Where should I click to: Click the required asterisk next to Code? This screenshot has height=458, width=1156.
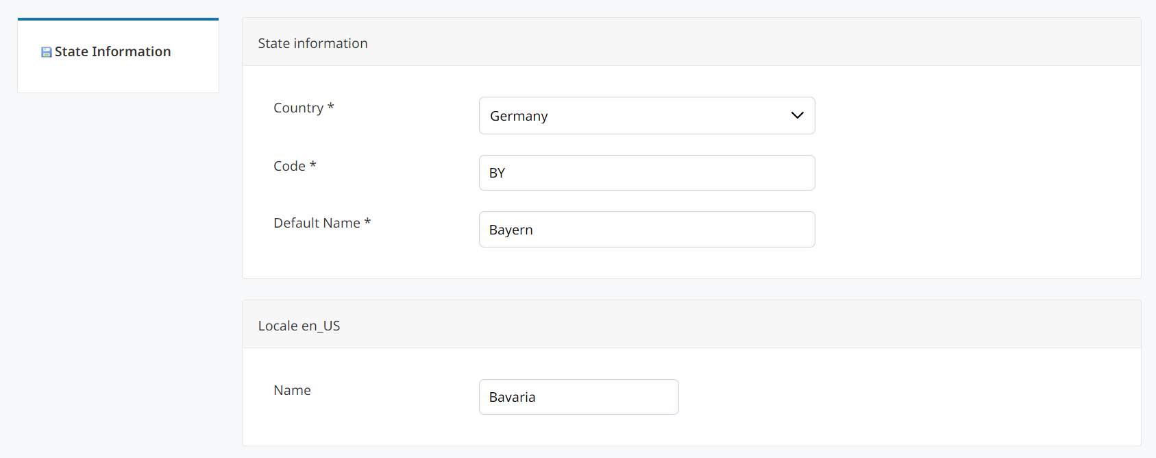coord(313,165)
